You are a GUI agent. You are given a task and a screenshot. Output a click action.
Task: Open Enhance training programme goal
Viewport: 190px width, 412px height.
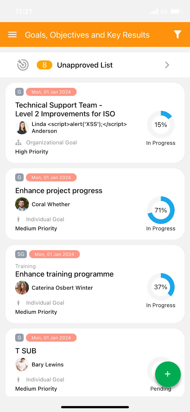pyautogui.click(x=65, y=274)
